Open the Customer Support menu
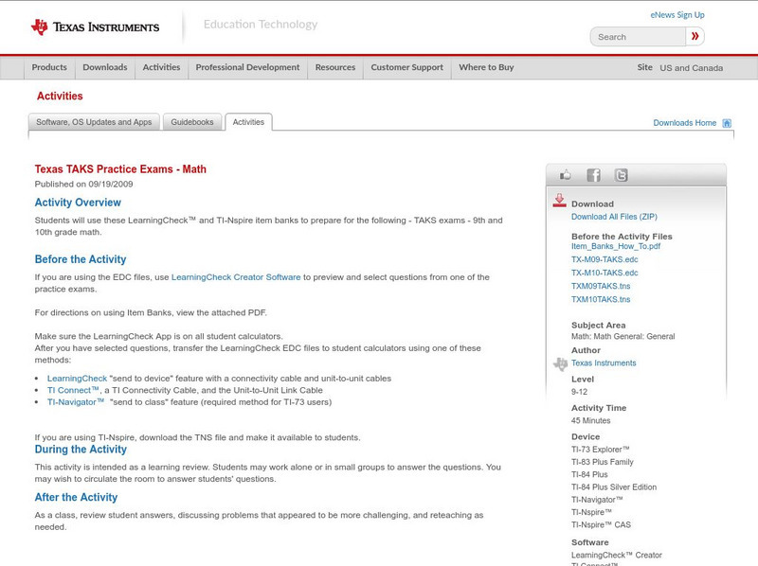The image size is (758, 566). (x=407, y=67)
